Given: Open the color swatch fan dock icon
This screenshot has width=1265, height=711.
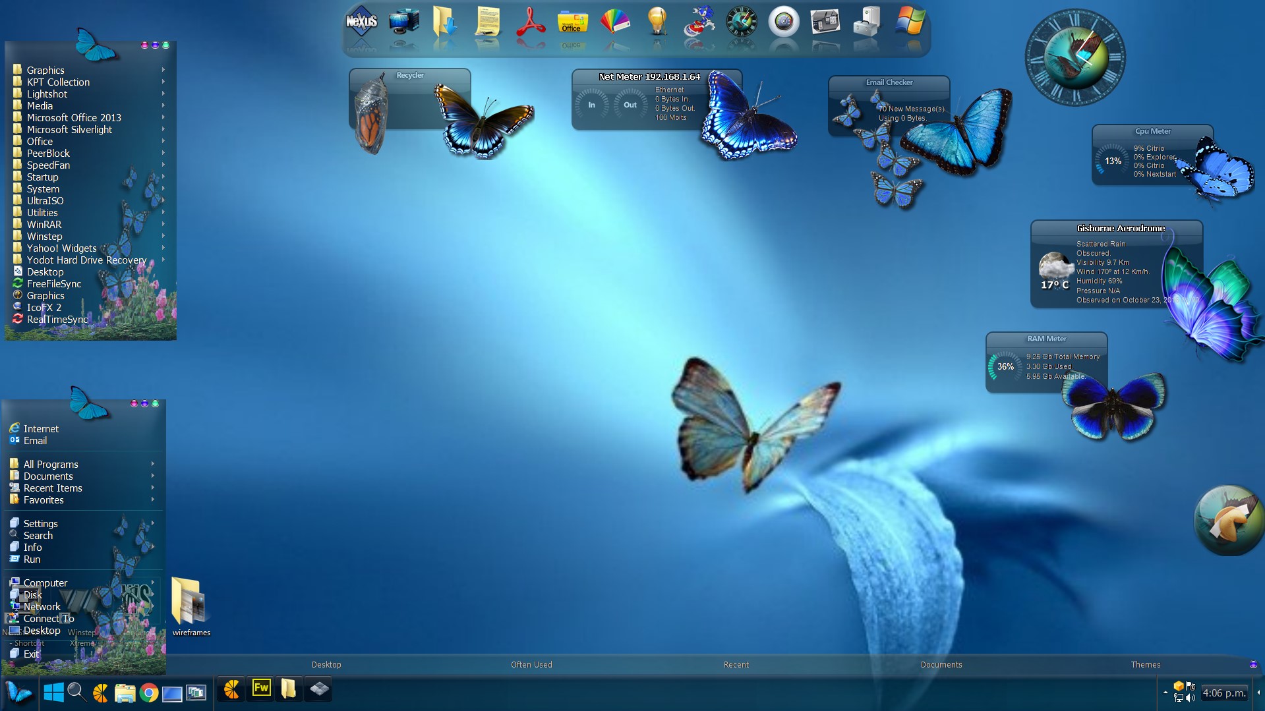Looking at the screenshot, I should pos(614,22).
